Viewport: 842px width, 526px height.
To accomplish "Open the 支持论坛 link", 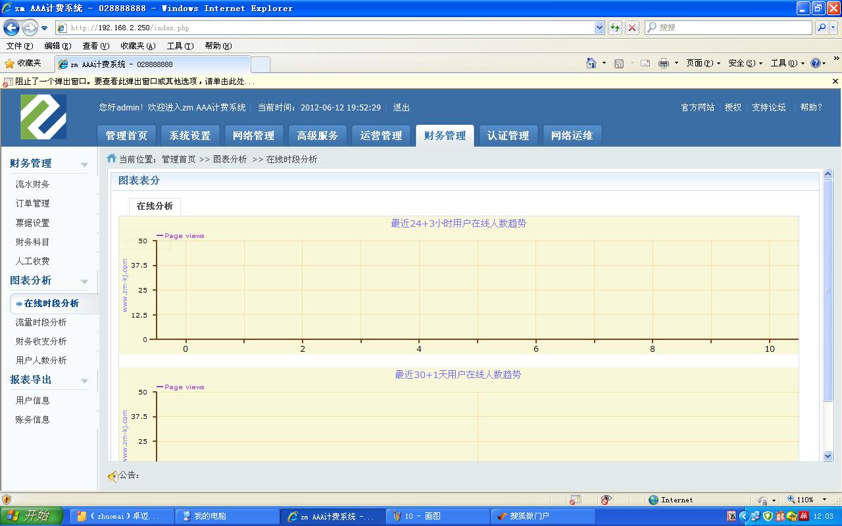I will point(769,107).
